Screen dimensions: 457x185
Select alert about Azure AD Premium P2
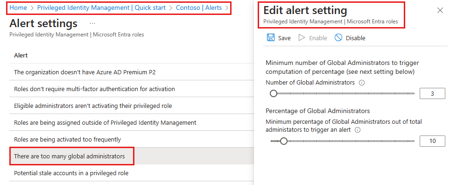point(131,72)
